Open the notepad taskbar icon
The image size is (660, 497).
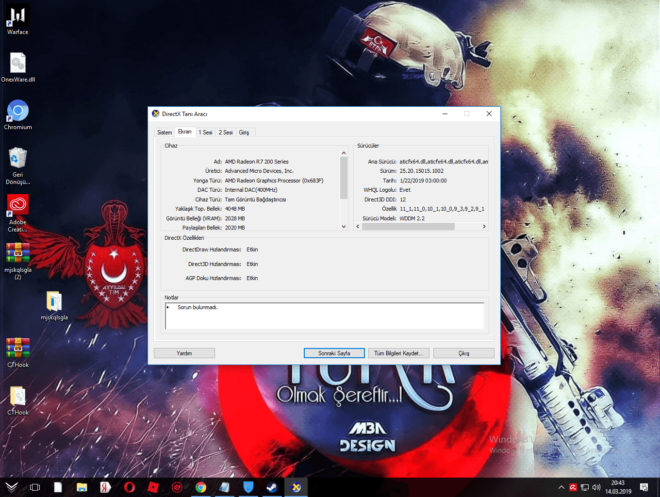(225, 487)
